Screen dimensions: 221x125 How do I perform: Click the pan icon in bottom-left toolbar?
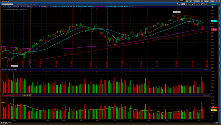(1, 123)
